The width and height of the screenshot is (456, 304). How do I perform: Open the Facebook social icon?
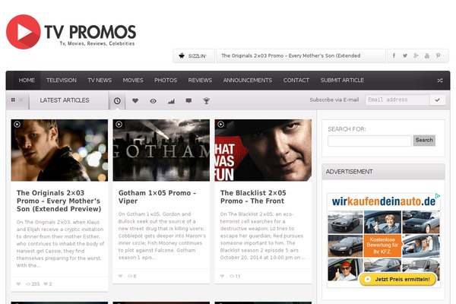pos(394,55)
